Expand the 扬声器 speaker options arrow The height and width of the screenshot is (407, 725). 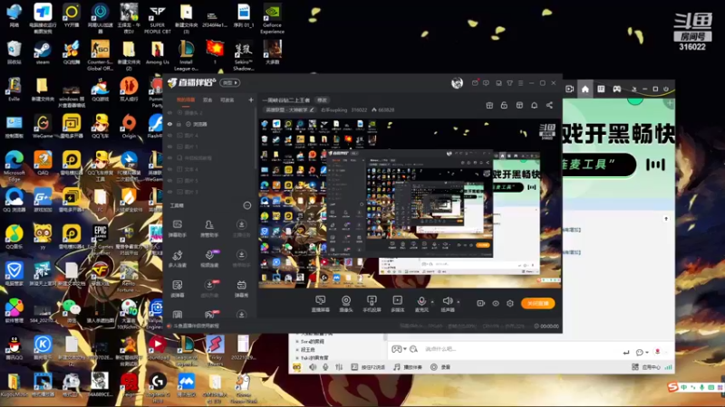click(459, 302)
